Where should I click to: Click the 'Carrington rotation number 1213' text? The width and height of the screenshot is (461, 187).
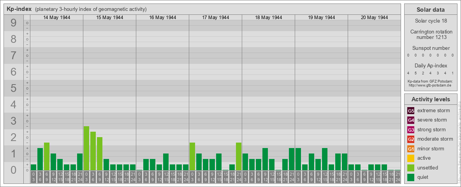431,34
